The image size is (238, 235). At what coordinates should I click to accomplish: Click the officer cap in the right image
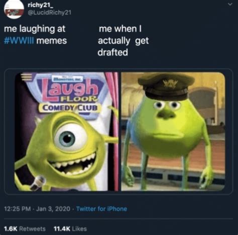coord(166,87)
